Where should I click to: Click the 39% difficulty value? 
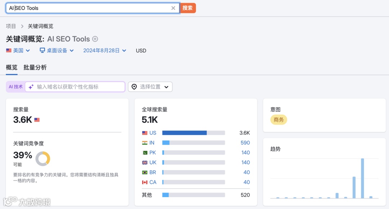(23, 155)
